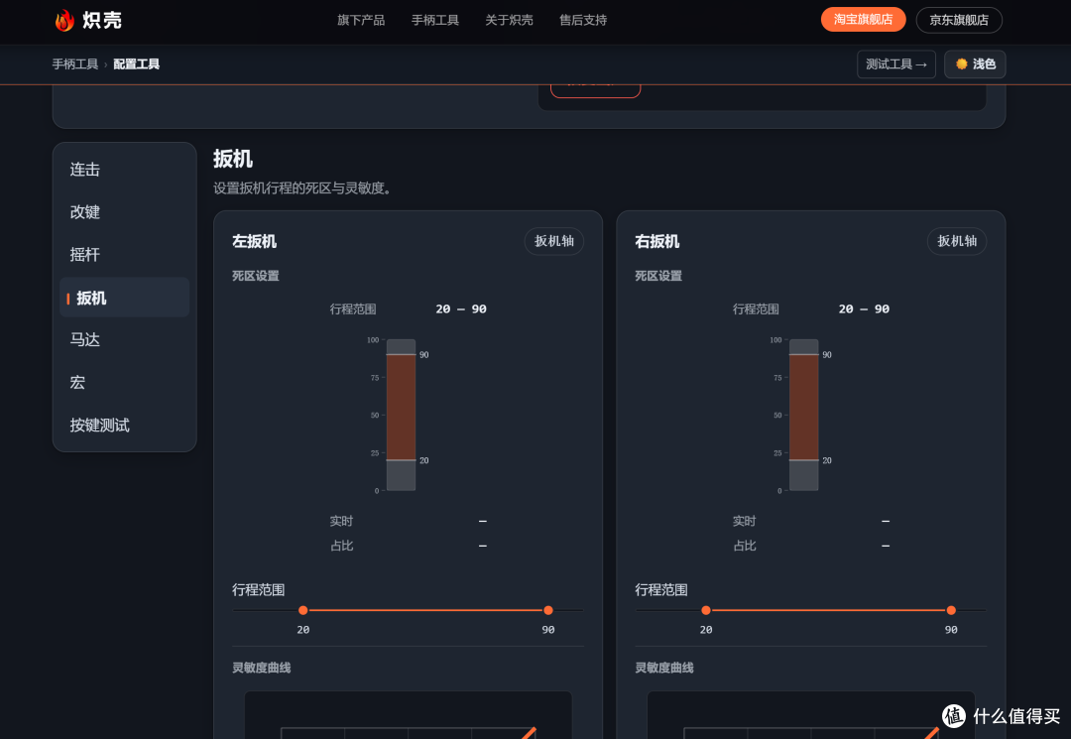Click 左扳机 range value 20 – 90
The width and height of the screenshot is (1071, 739).
(461, 308)
